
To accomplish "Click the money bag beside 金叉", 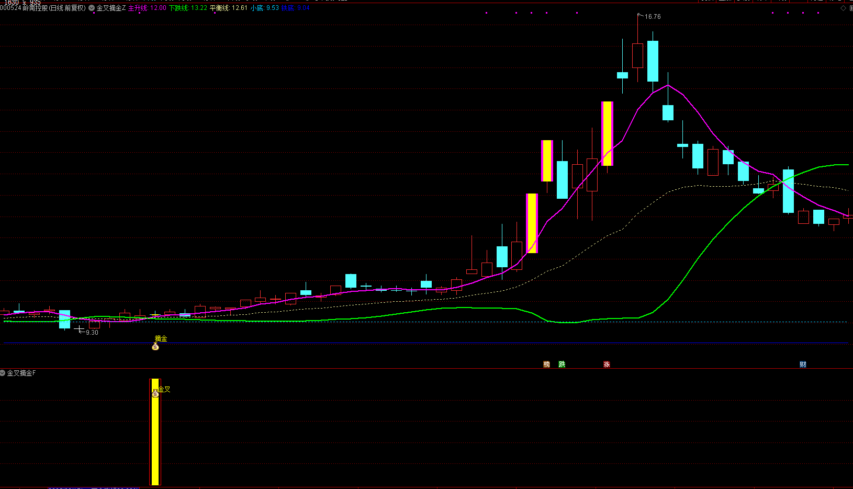I will pos(155,393).
